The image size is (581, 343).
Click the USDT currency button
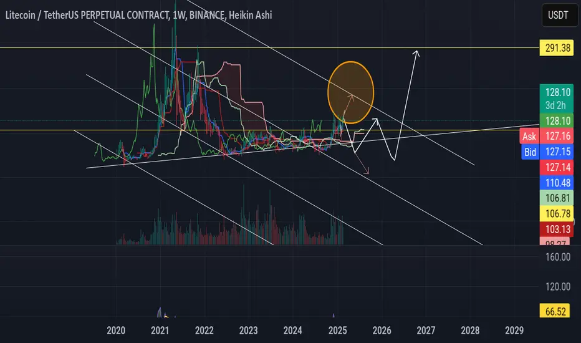point(560,15)
